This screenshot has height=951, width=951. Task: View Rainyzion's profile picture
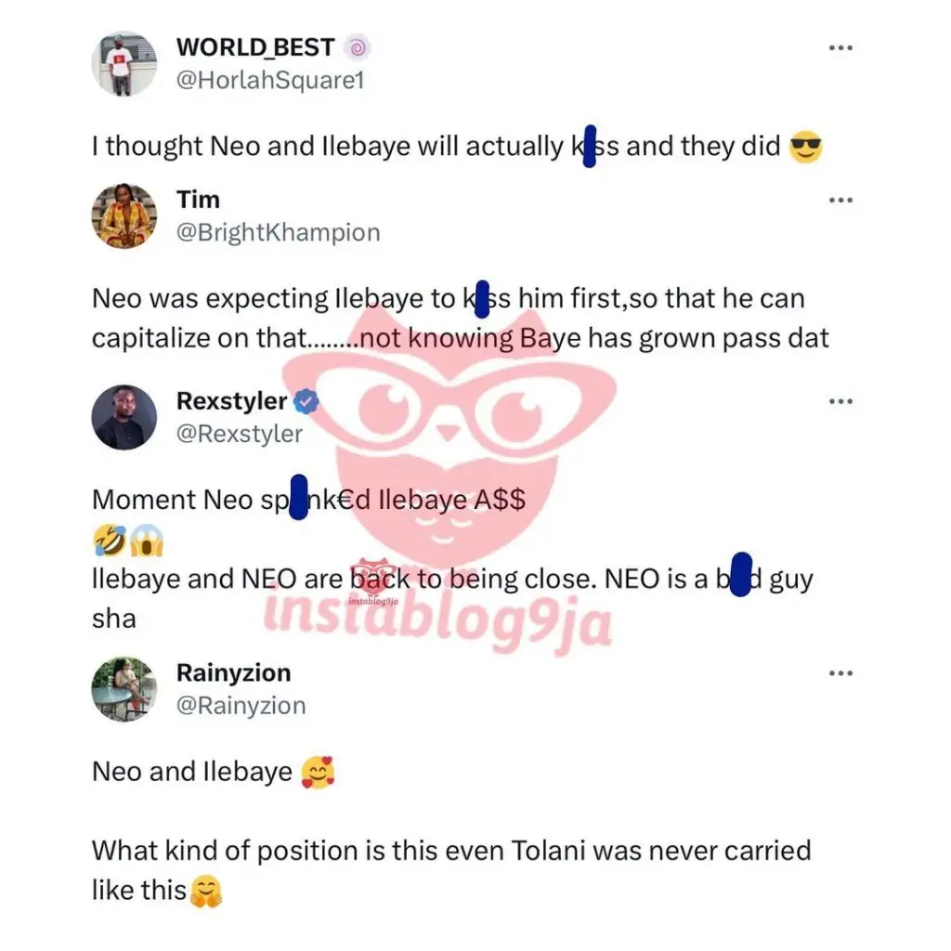[124, 690]
